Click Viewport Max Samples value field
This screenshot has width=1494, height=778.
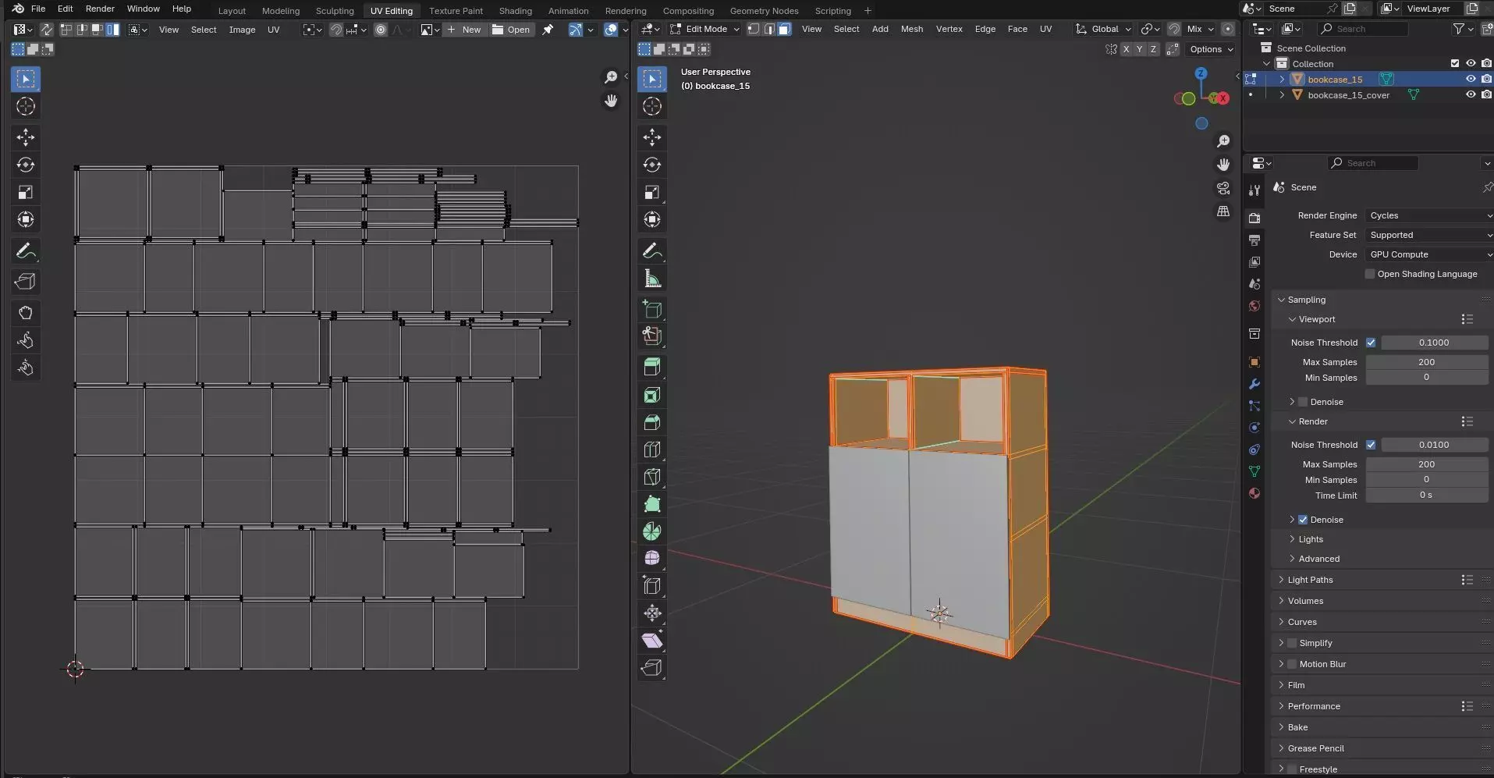[x=1426, y=362]
